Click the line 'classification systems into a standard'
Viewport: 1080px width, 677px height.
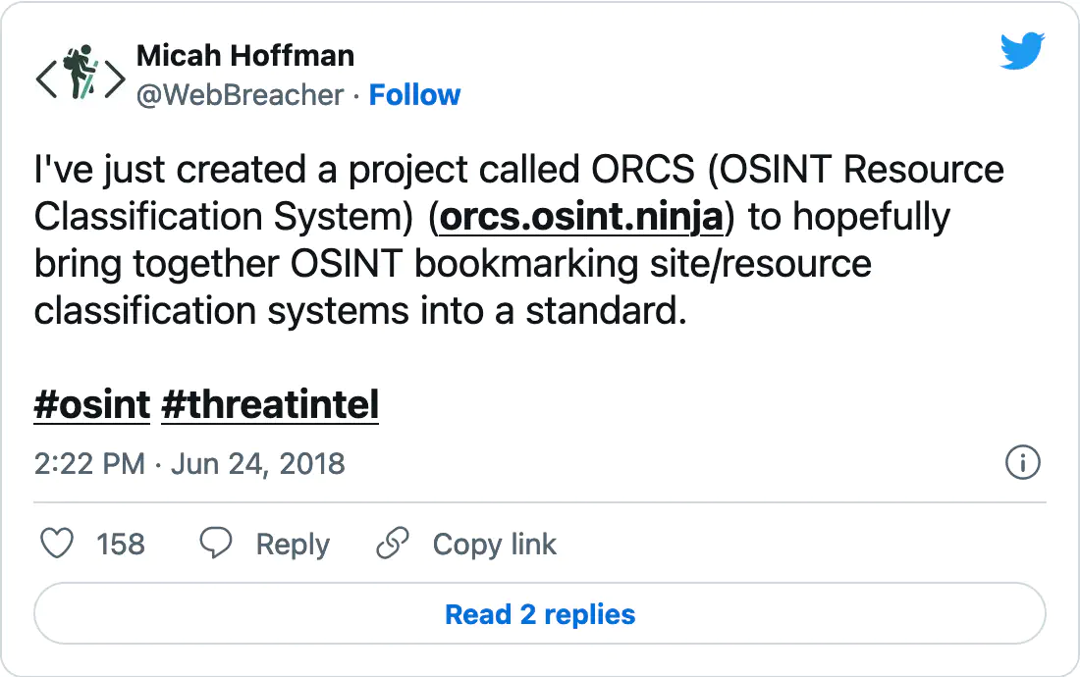[360, 311]
